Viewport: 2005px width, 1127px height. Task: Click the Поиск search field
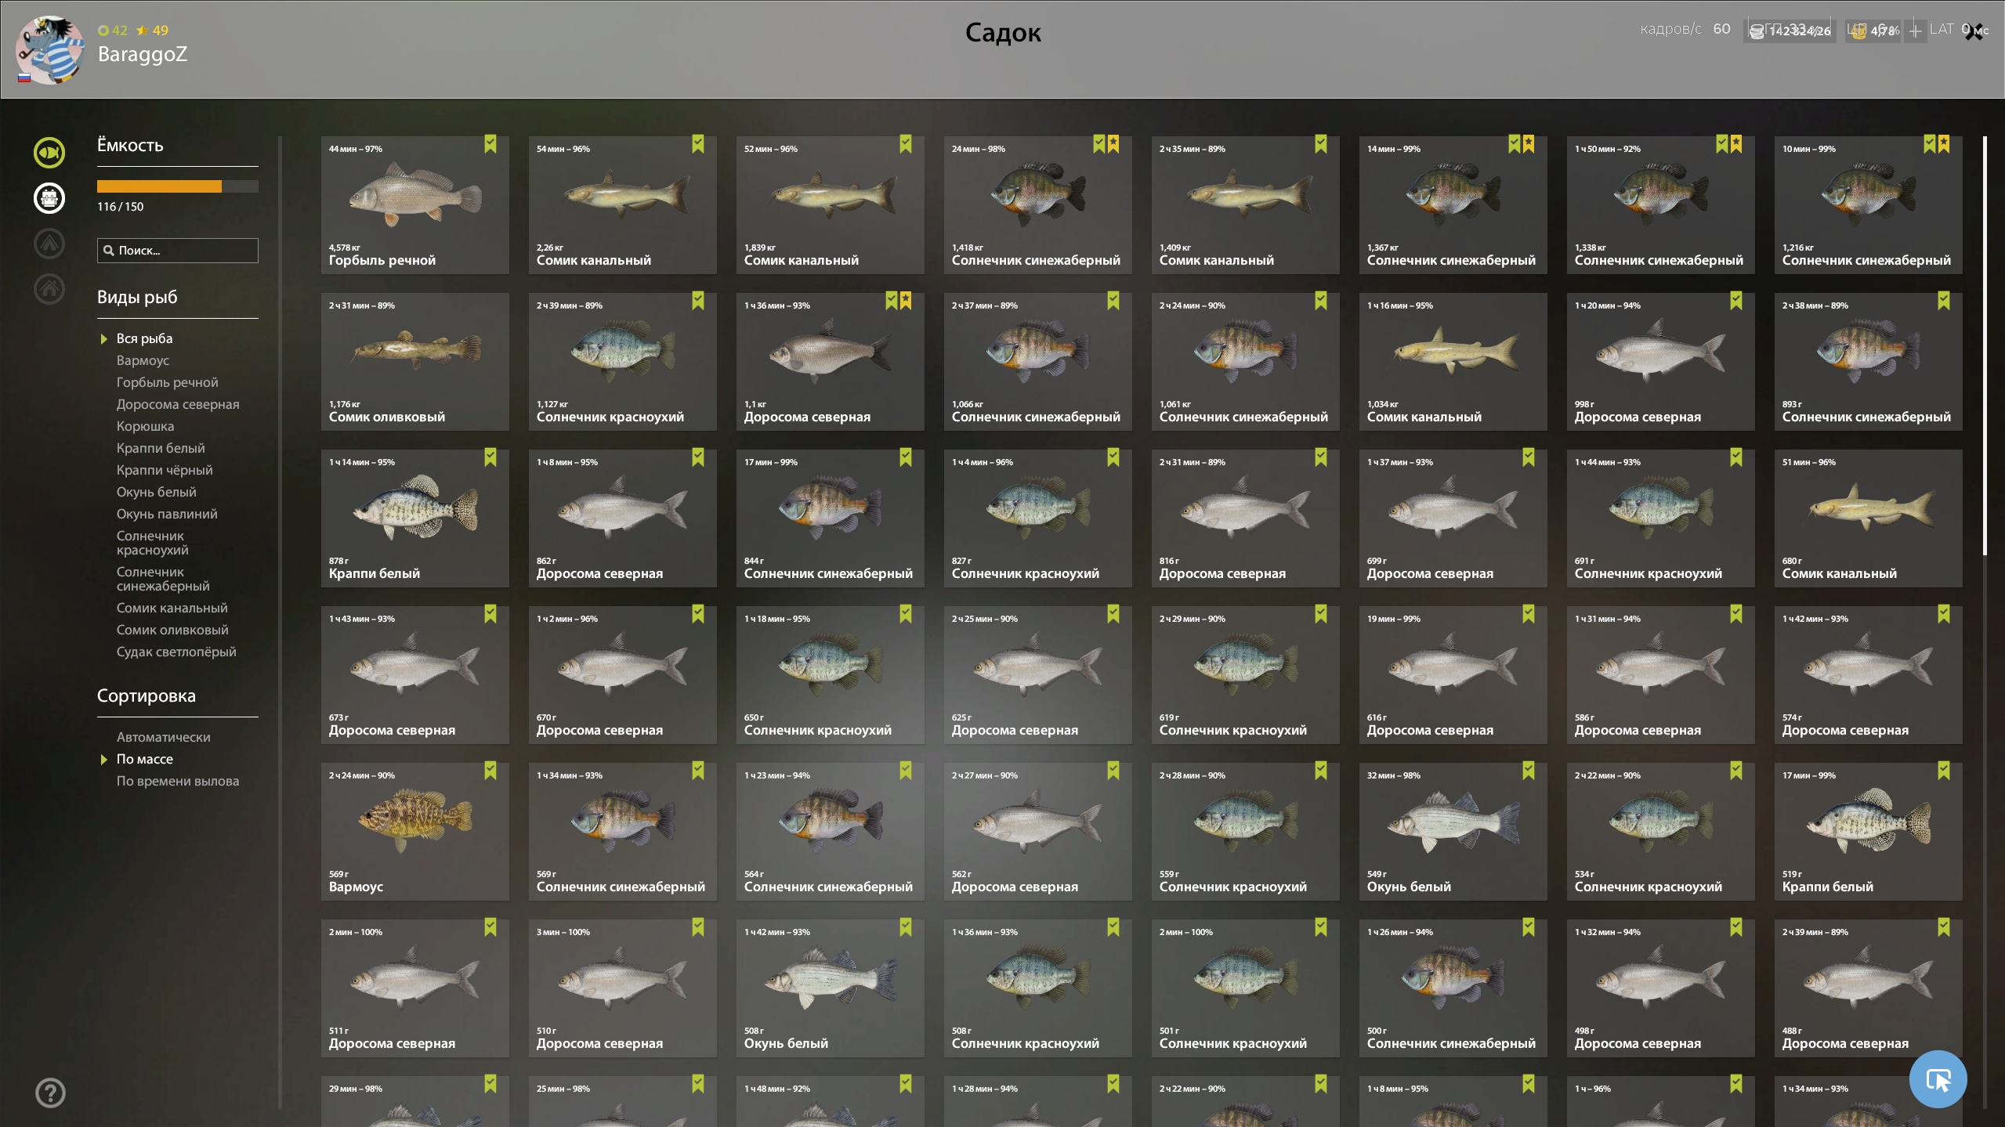point(178,251)
